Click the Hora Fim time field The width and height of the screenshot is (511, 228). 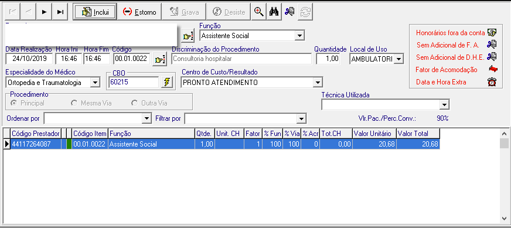[97, 59]
